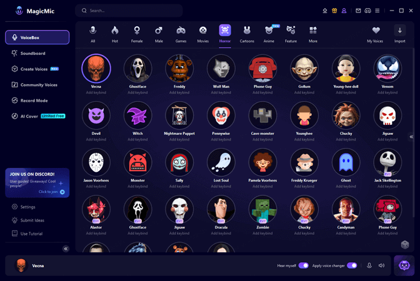Select the All voices category
The image size is (420, 281).
click(x=92, y=34)
